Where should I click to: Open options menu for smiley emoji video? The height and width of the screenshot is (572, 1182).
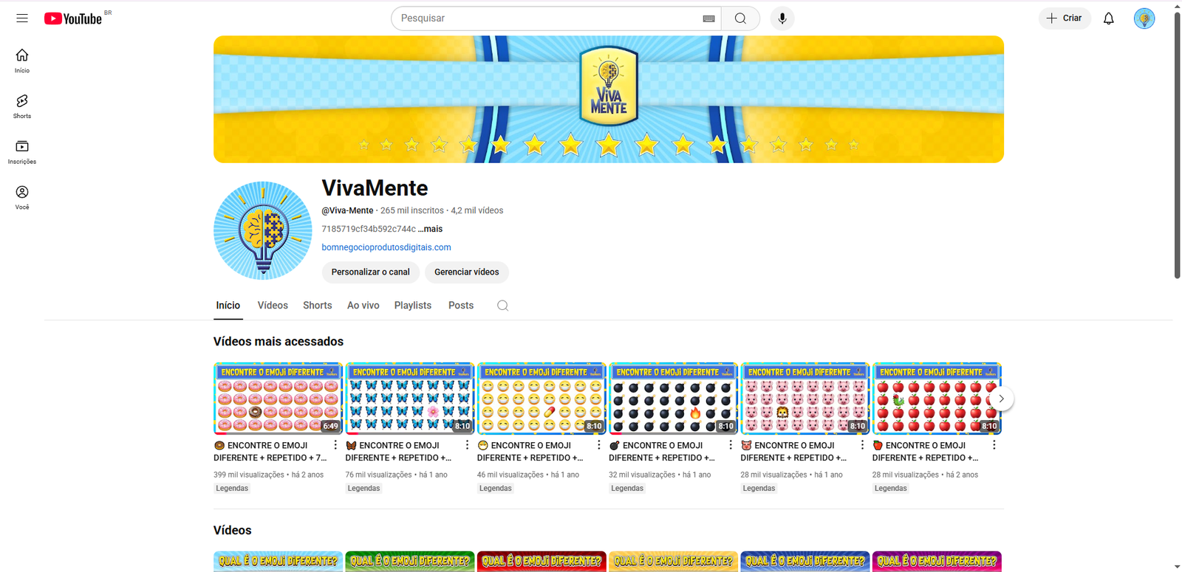(x=599, y=445)
